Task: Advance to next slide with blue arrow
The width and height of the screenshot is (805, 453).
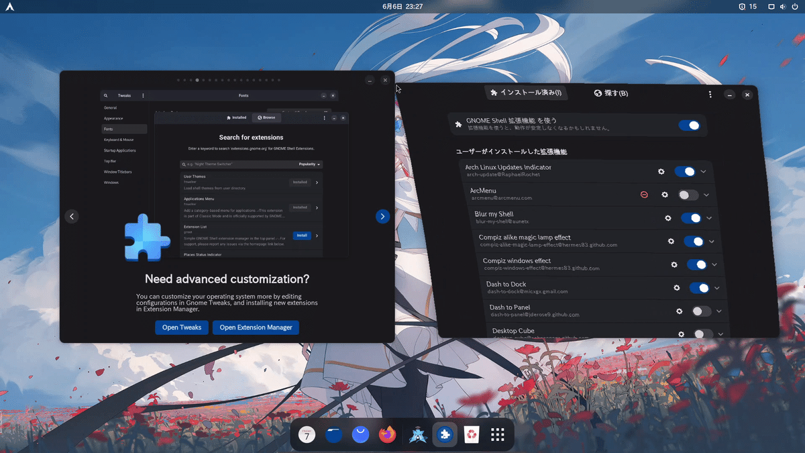Action: click(x=382, y=216)
